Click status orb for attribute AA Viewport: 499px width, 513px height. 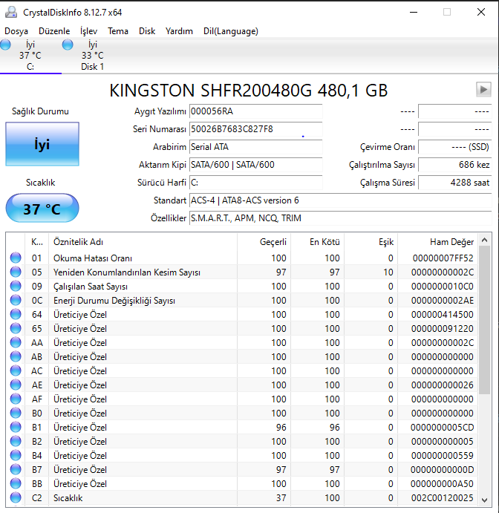(x=16, y=342)
